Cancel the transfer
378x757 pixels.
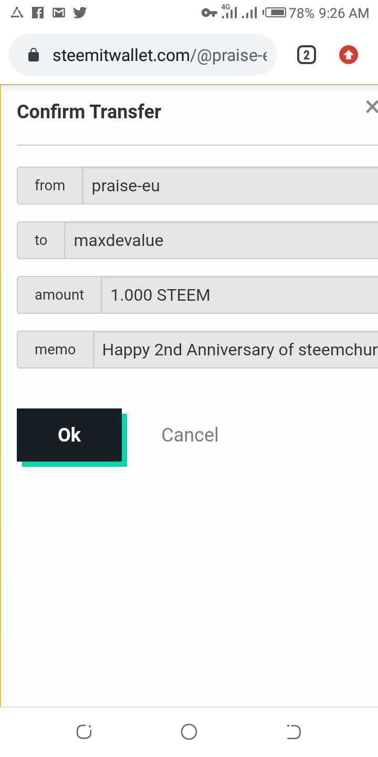click(x=190, y=435)
